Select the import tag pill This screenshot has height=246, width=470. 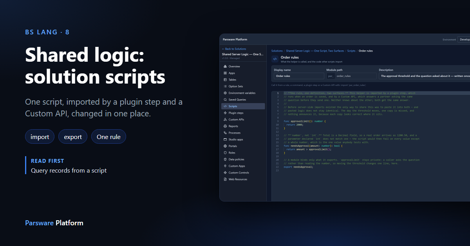(40, 137)
